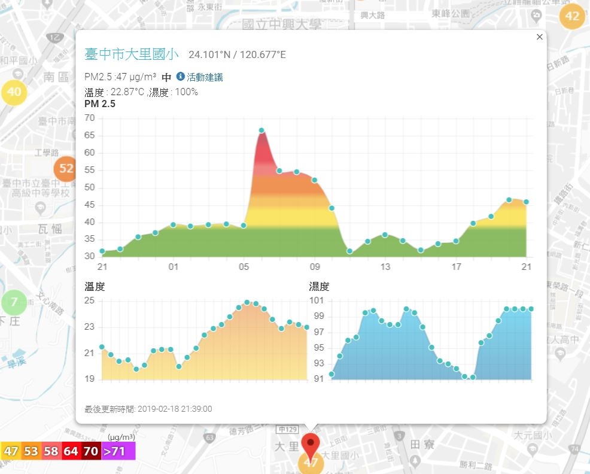Click the 和平國小 school map pin
This screenshot has width=590, height=474.
coord(18,74)
